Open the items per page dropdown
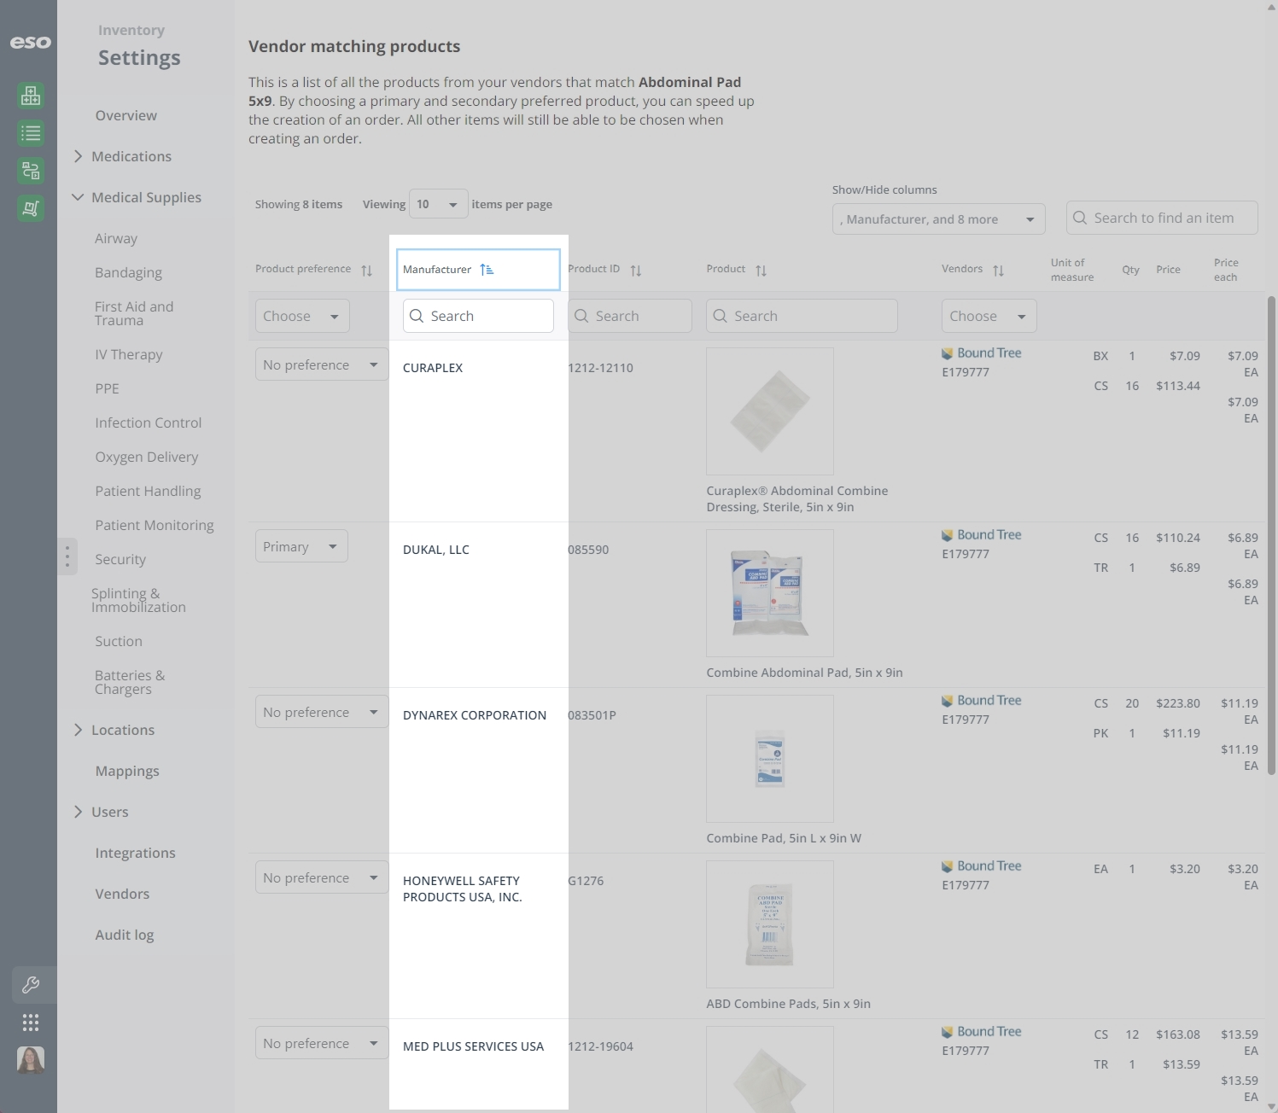 439,205
